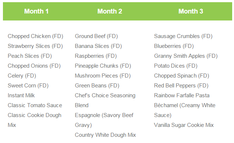The width and height of the screenshot is (234, 143).
Task: Select the Month 2 column header
Action: click(110, 11)
